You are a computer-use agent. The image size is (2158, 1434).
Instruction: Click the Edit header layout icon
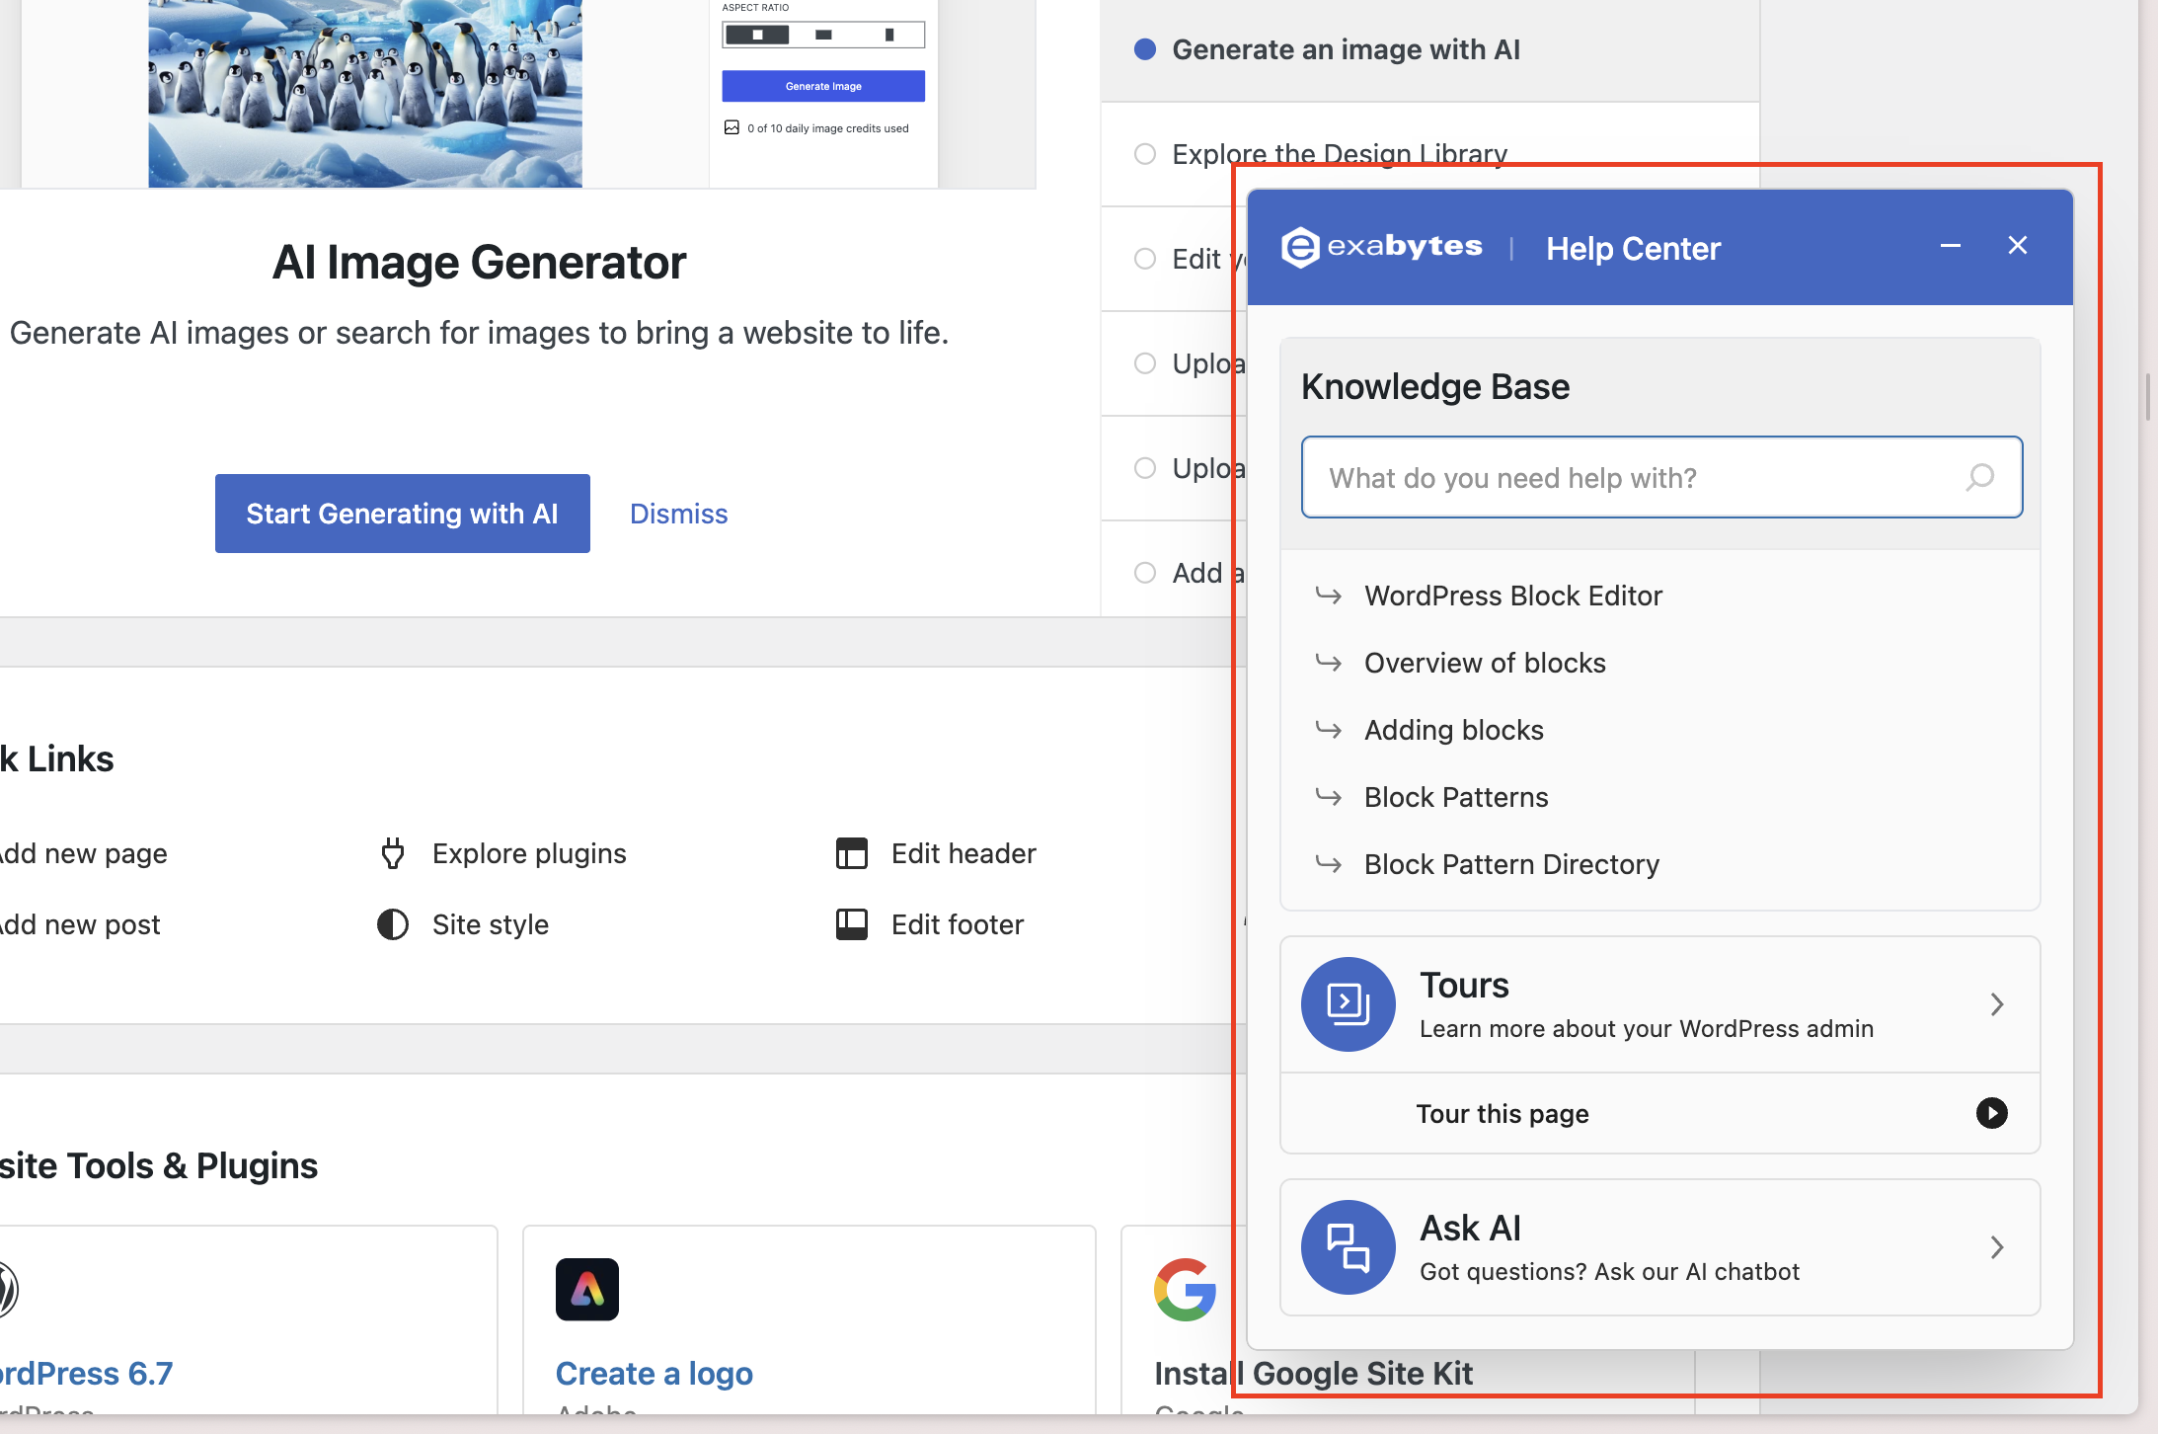[x=851, y=853]
